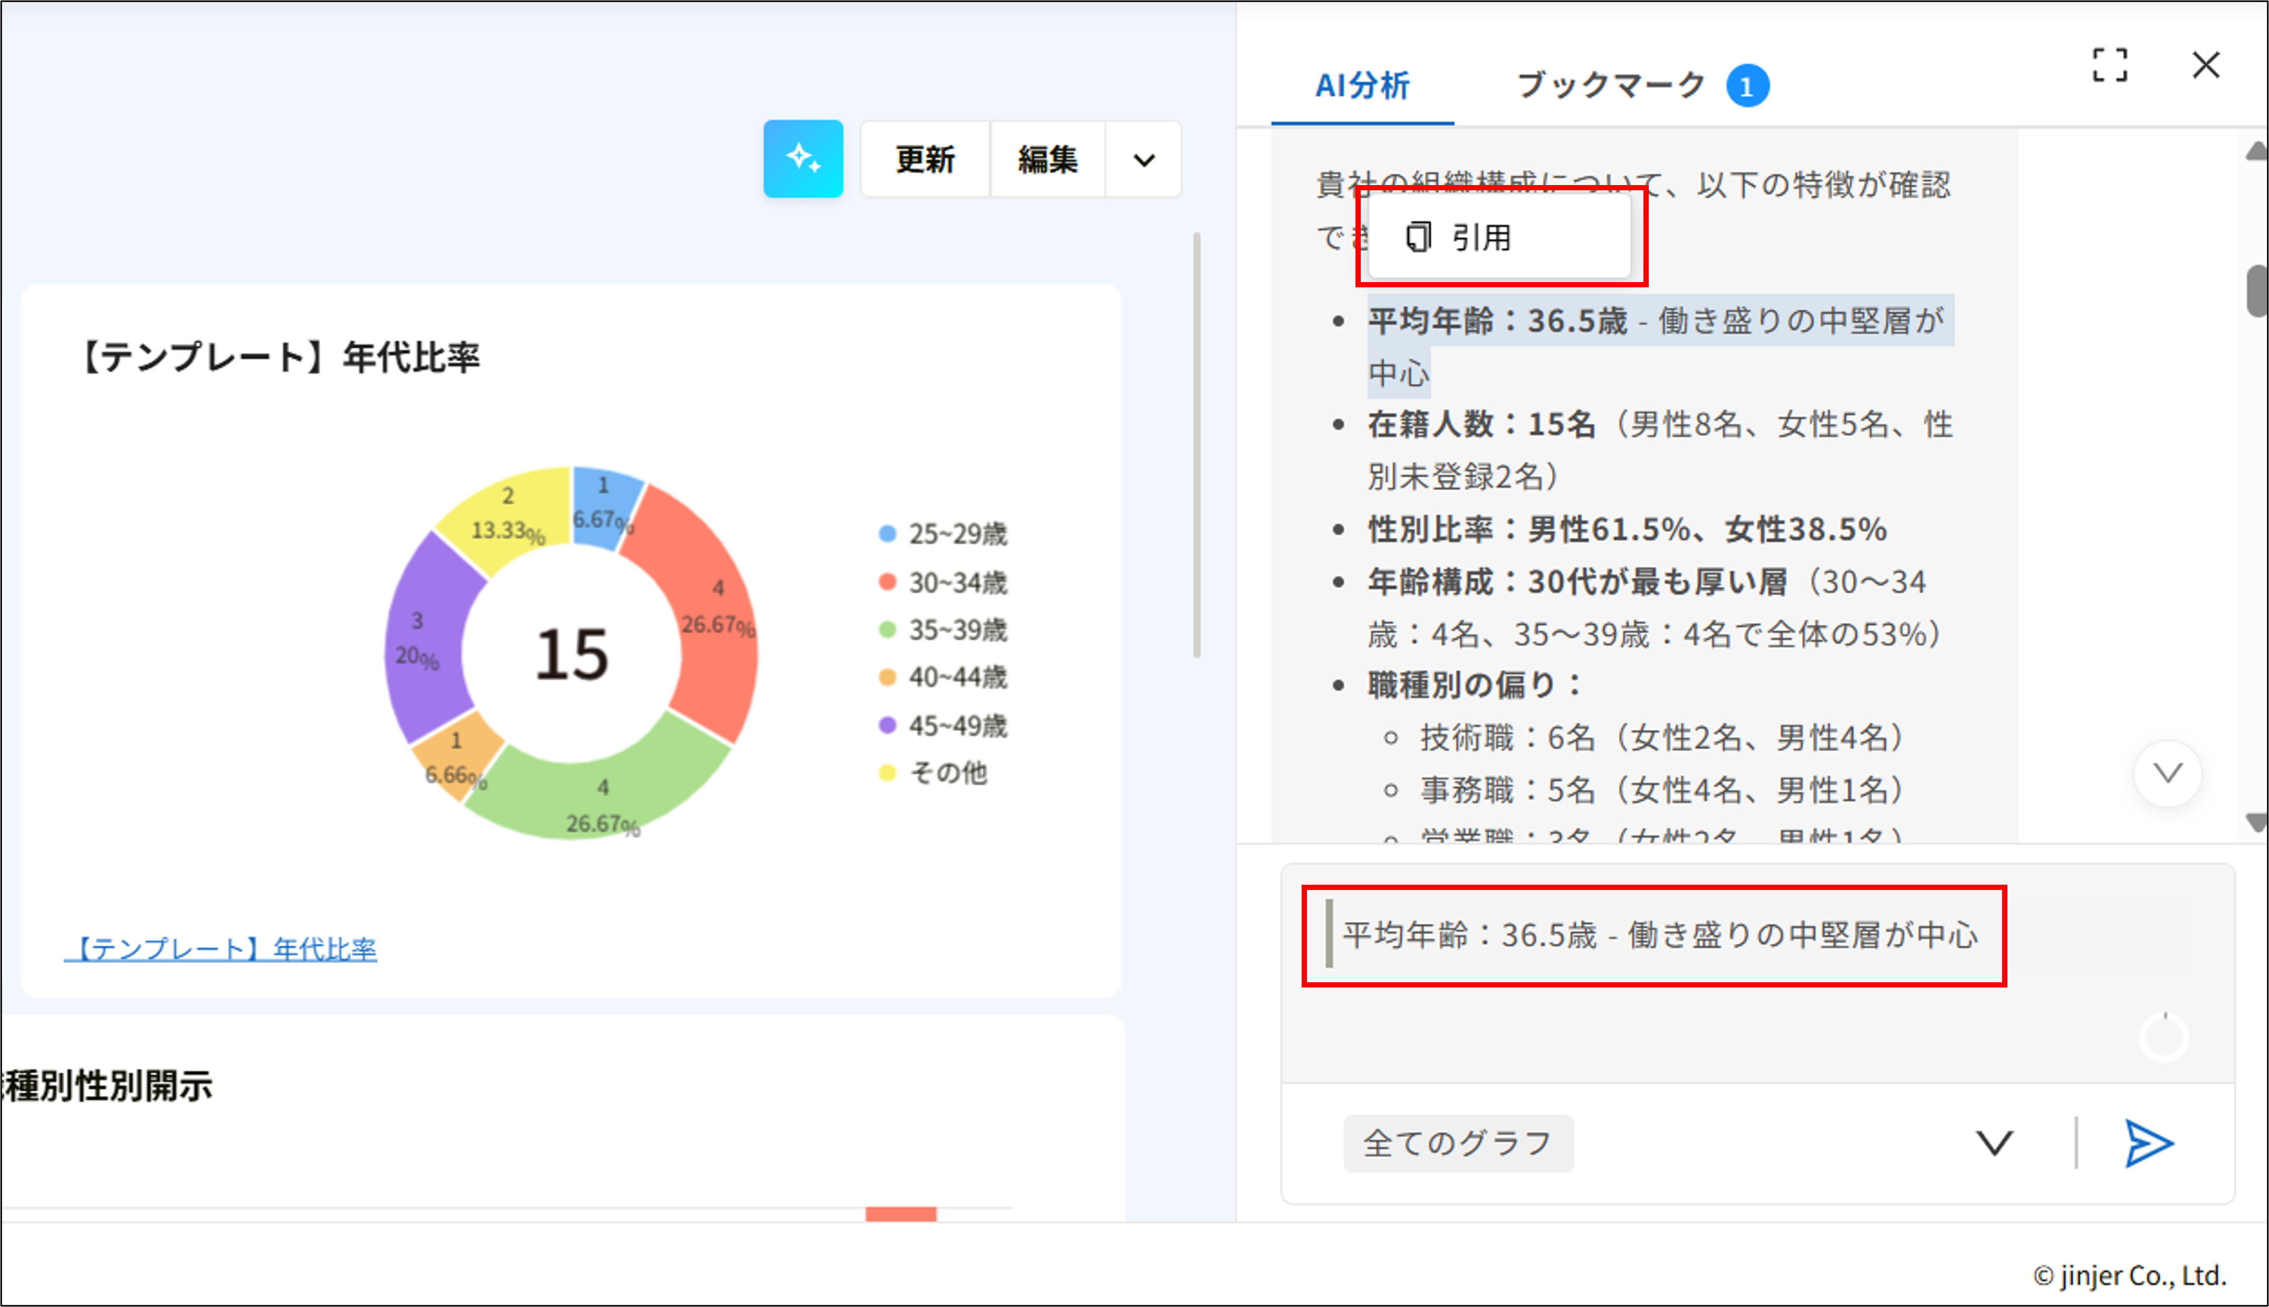Open the dropdown next to 編集
This screenshot has height=1307, width=2269.
point(1142,159)
